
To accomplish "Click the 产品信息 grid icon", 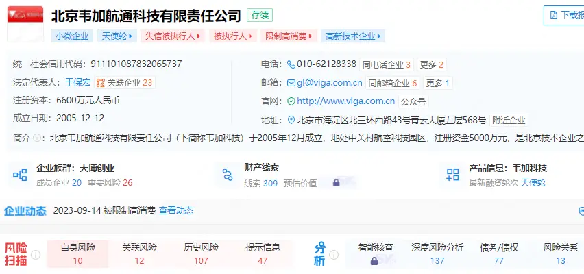I will pos(453,174).
